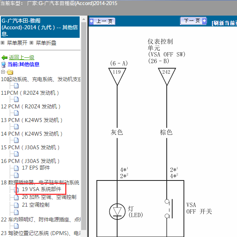Click the sidebar vertical scrollbar thumb

(84, 126)
